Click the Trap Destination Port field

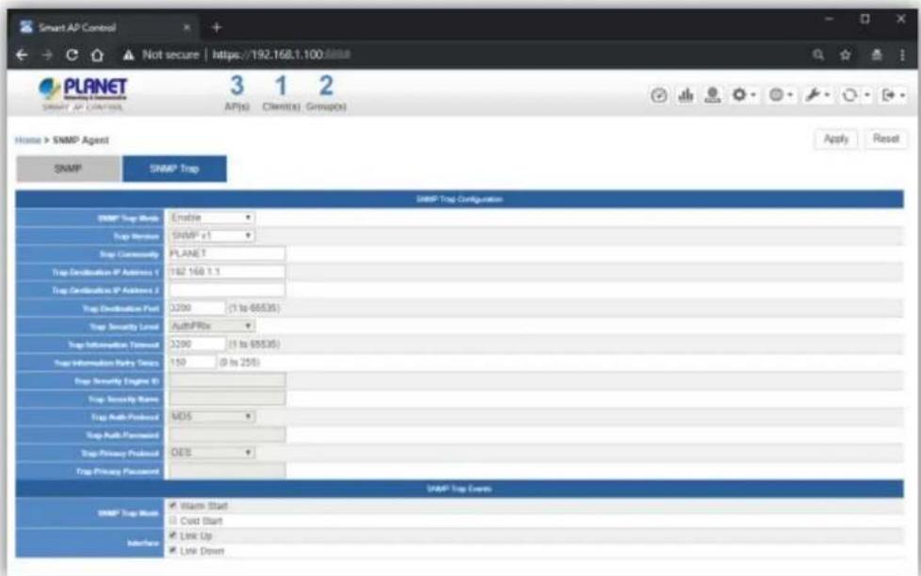[x=197, y=309]
